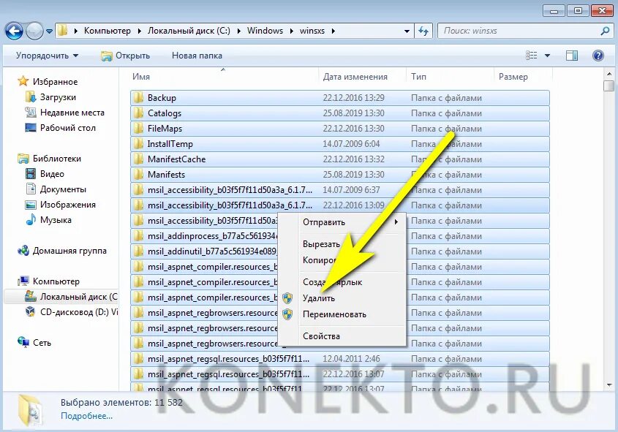This screenshot has height=432, width=618.
Task: Expand the arrow after winsxs breadcrumb
Action: click(334, 31)
